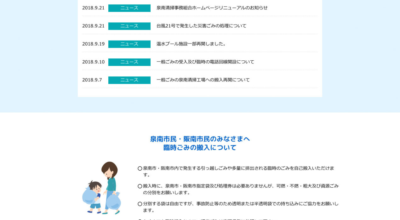Open the homepage renewal announcement (ホームページリニューアルのお知らせ)

[212, 8]
